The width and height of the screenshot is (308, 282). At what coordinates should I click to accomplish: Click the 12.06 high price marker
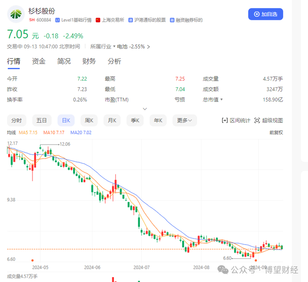(x=65, y=144)
